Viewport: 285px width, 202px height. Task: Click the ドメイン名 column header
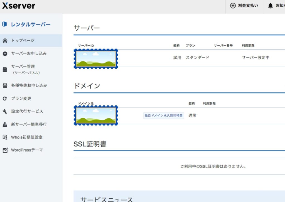(86, 104)
